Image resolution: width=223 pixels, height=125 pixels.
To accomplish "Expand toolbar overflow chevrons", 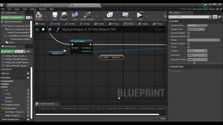I will (165, 16).
